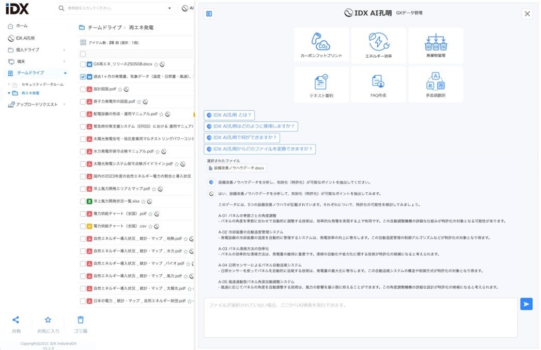Favorite the 設計図面.pdf file
541x350 pixels.
[x=120, y=90]
